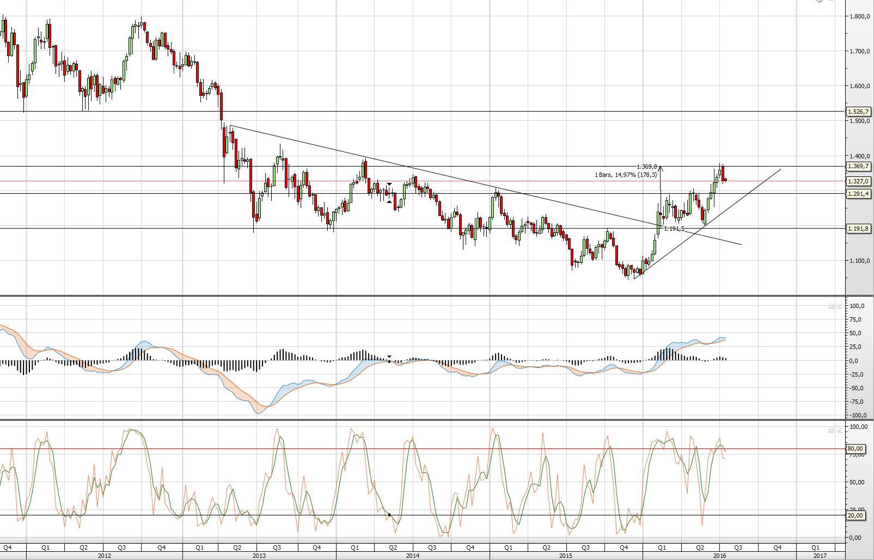Click the 20,00 oversold level tag

tap(855, 515)
